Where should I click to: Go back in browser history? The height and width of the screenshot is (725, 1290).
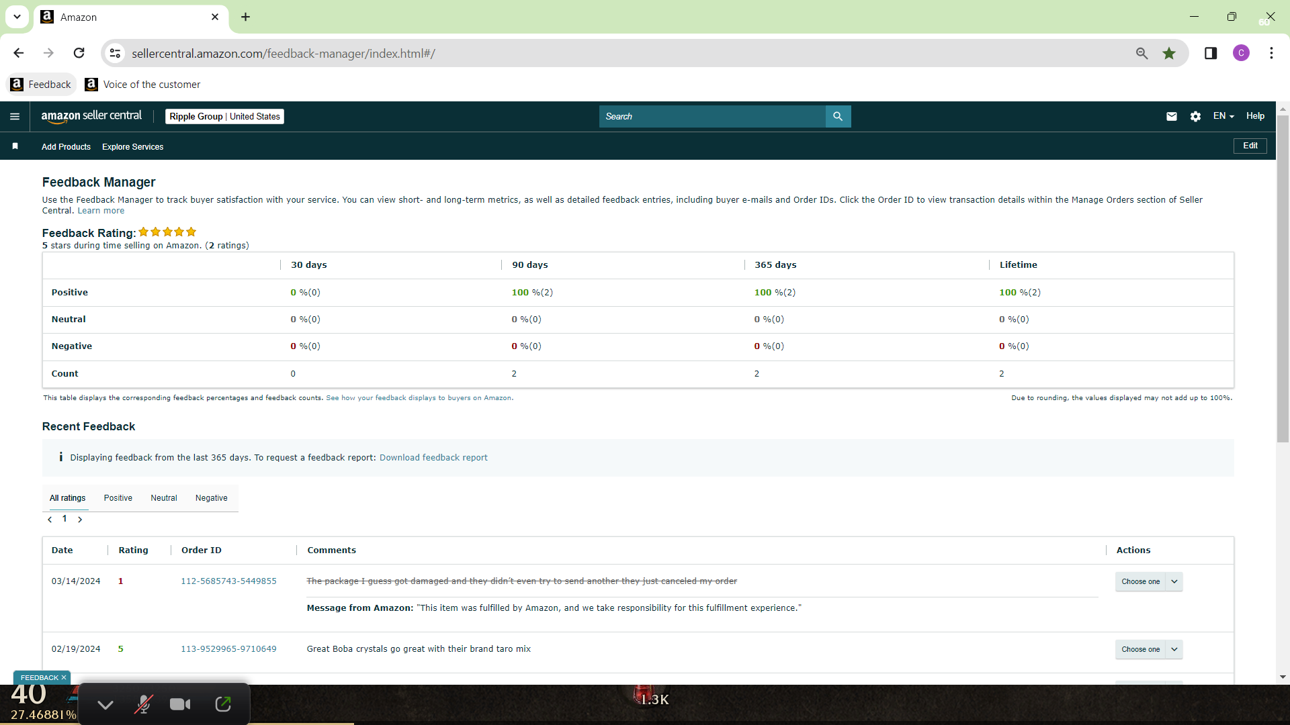pos(19,53)
